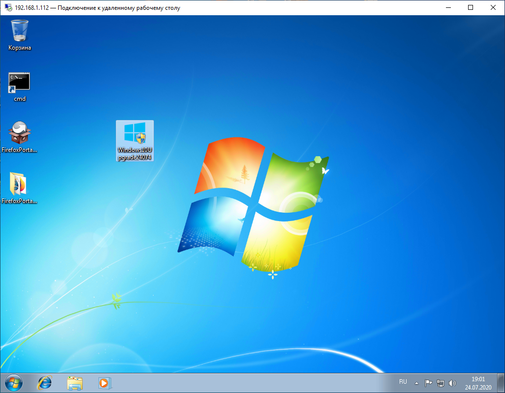Open the Windows Start orb

tap(13, 383)
